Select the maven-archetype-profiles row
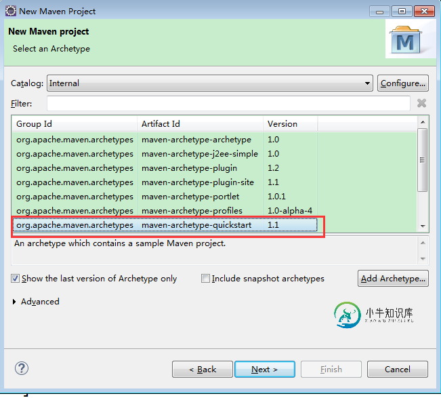441x398 pixels. coord(165,211)
